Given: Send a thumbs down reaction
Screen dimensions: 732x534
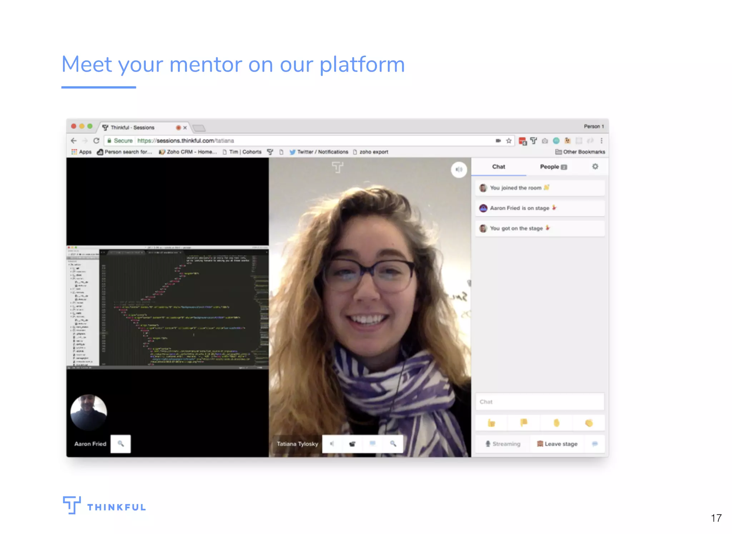Looking at the screenshot, I should point(524,423).
